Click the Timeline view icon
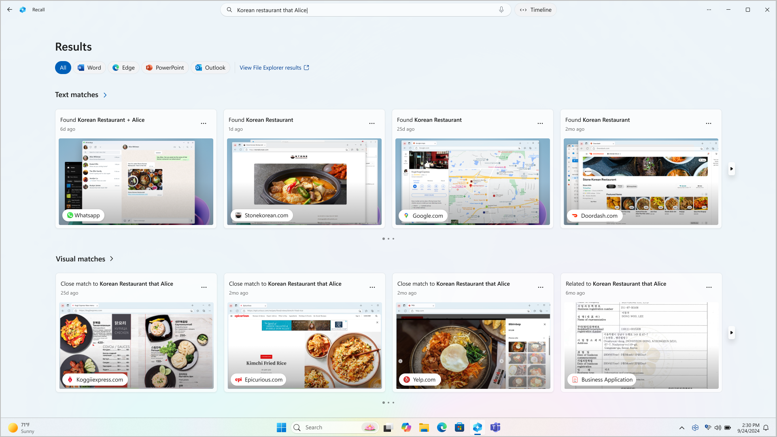The image size is (777, 437). coord(523,10)
